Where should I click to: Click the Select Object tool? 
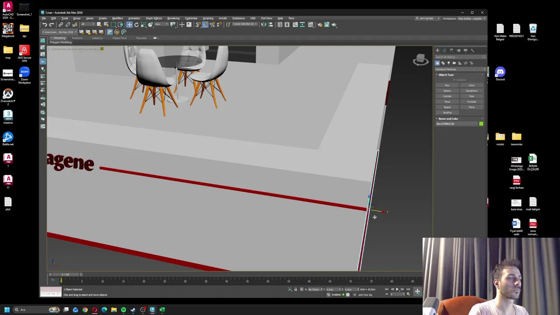(99, 24)
